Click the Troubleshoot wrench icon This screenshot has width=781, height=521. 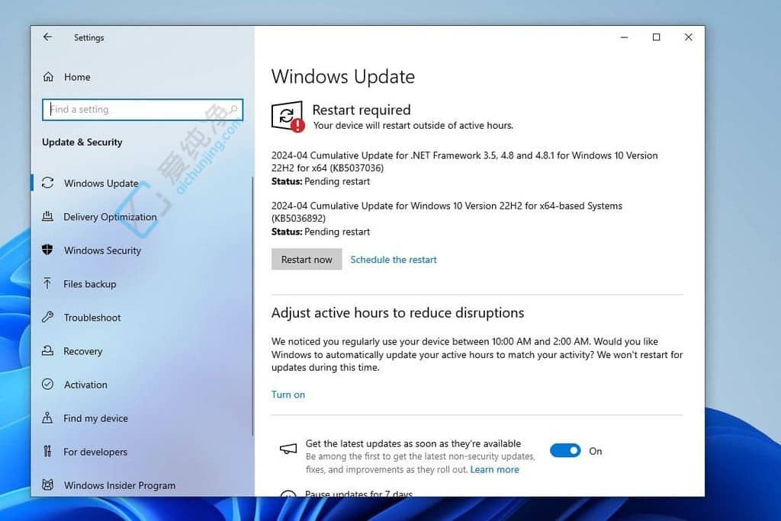click(x=48, y=318)
